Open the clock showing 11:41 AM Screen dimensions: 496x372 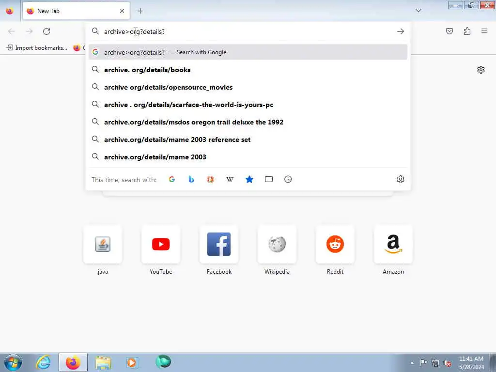click(471, 363)
